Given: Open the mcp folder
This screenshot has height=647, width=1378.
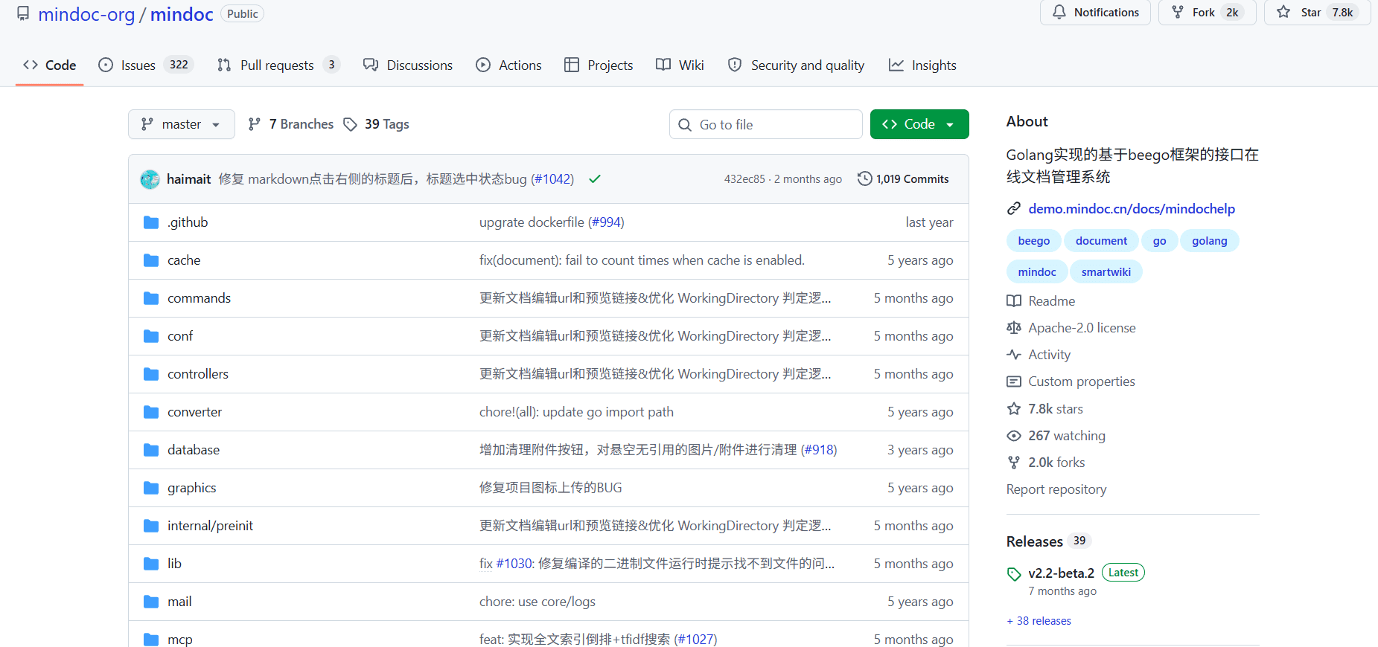Looking at the screenshot, I should pos(180,640).
